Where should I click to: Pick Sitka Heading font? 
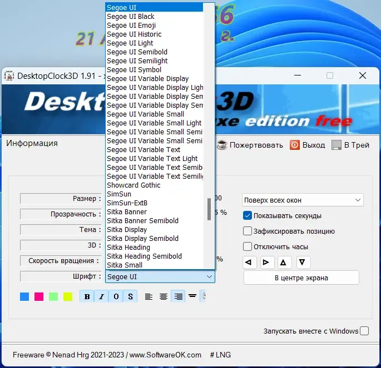[154, 248]
